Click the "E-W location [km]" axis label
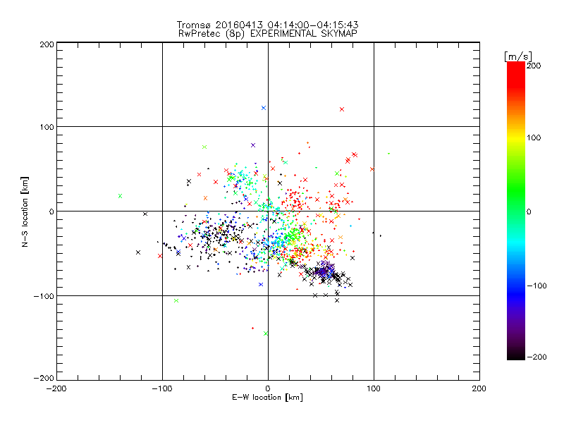 [x=267, y=398]
